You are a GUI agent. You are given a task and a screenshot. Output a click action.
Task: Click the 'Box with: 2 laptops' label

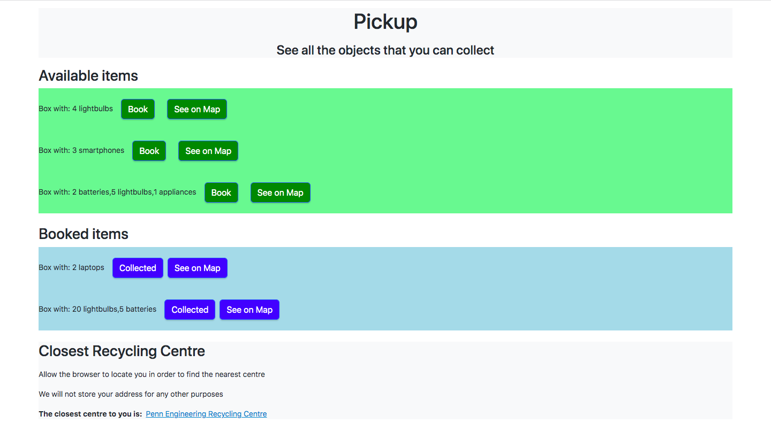[71, 267]
